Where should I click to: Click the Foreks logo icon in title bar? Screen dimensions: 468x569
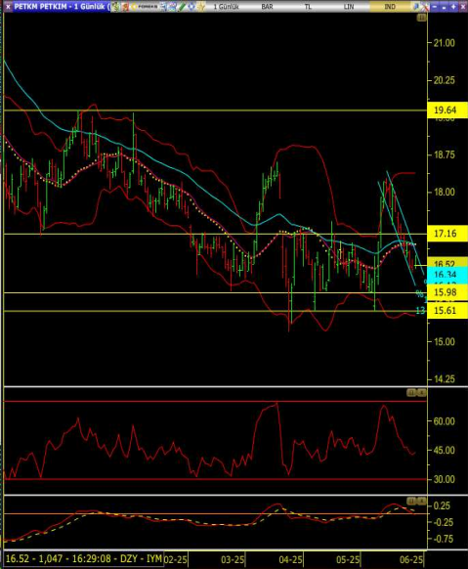coord(145,7)
